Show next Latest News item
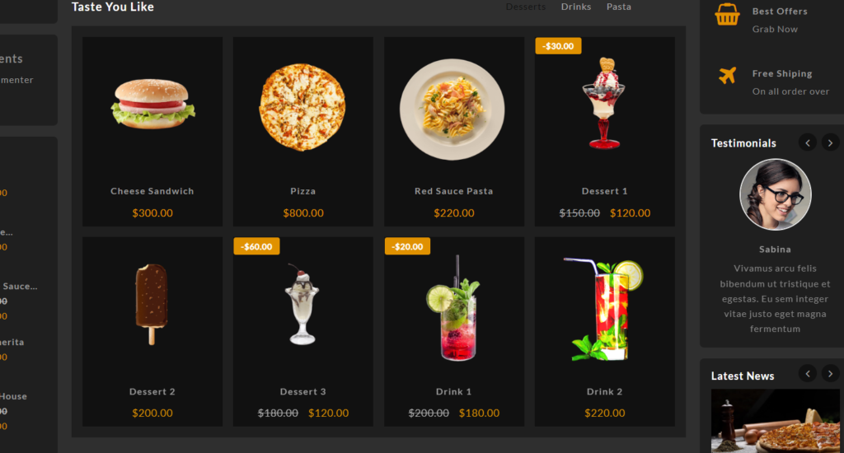The width and height of the screenshot is (844, 453). pos(830,373)
